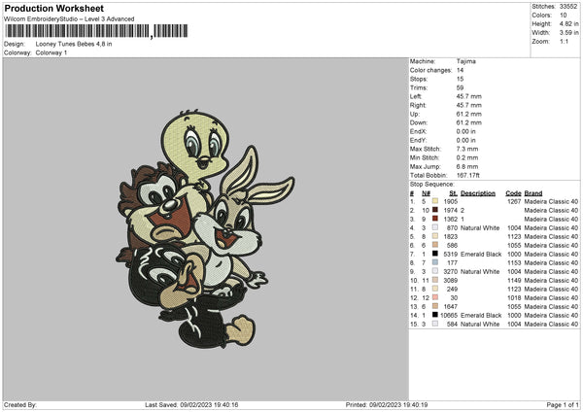
Task: Click Emerald Black description in stop row 14
Action: pos(481,316)
